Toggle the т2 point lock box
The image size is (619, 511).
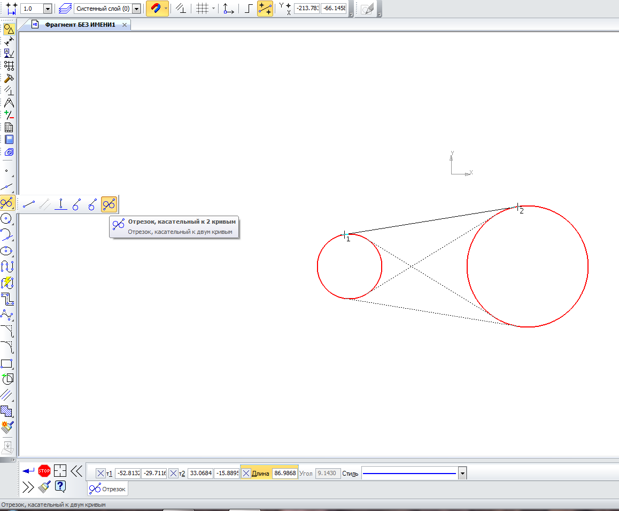[x=173, y=473]
